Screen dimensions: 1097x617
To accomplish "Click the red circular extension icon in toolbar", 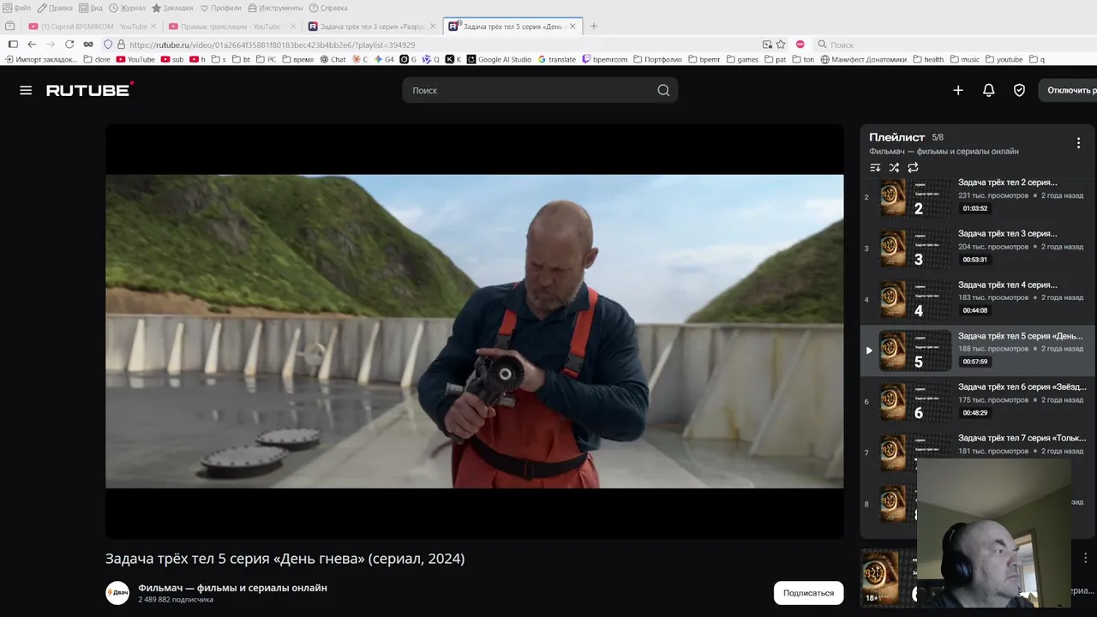I will 800,45.
